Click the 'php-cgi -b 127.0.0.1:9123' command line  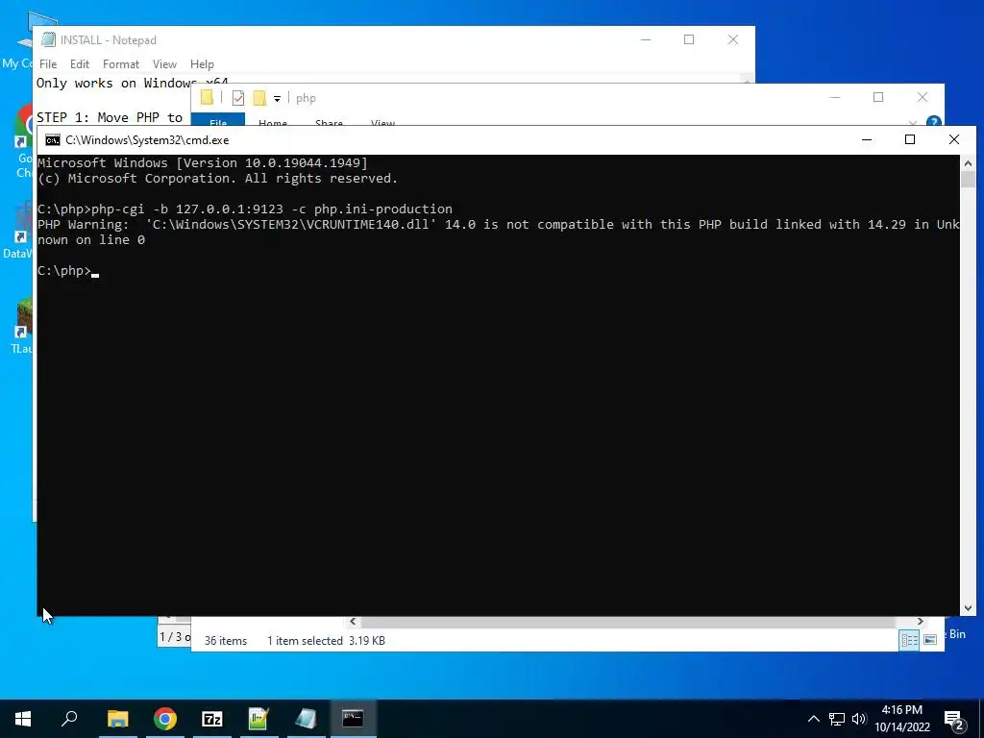[x=245, y=209]
